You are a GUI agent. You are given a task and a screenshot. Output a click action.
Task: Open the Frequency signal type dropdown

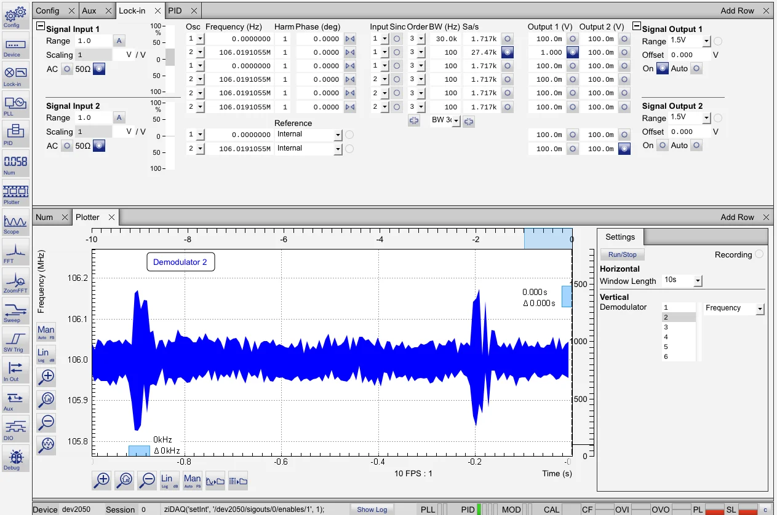(760, 309)
